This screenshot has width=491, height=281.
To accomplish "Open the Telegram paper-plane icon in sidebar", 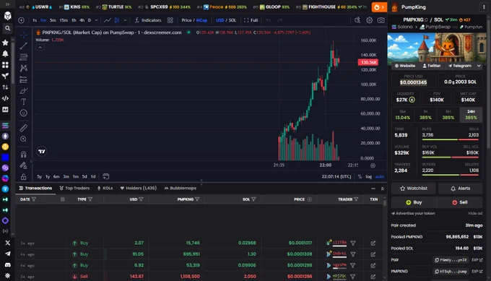I will click(x=7, y=254).
